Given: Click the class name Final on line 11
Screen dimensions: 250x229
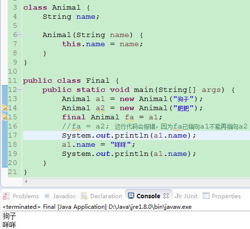Looking at the screenshot, I should tap(98, 80).
